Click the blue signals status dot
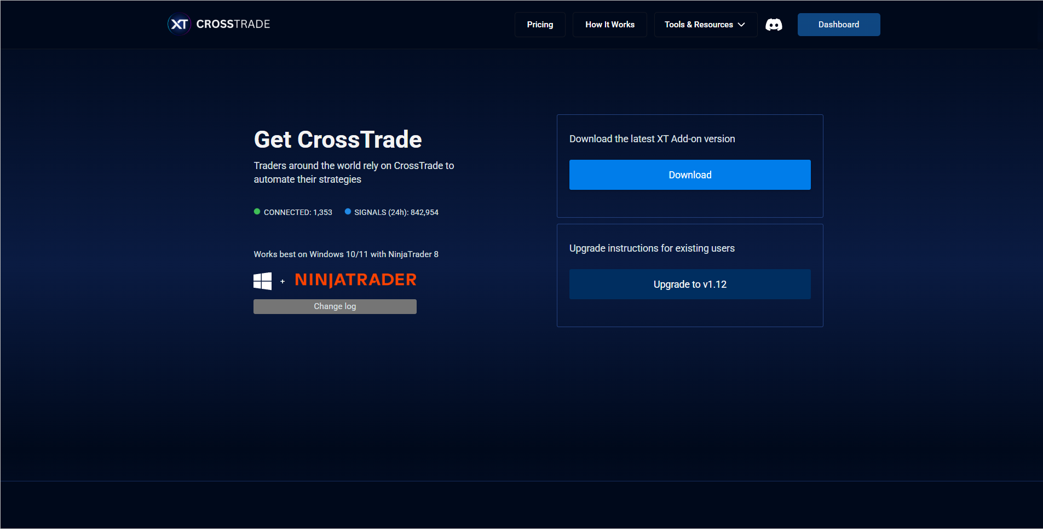Screen dimensions: 1043x529 (x=348, y=212)
